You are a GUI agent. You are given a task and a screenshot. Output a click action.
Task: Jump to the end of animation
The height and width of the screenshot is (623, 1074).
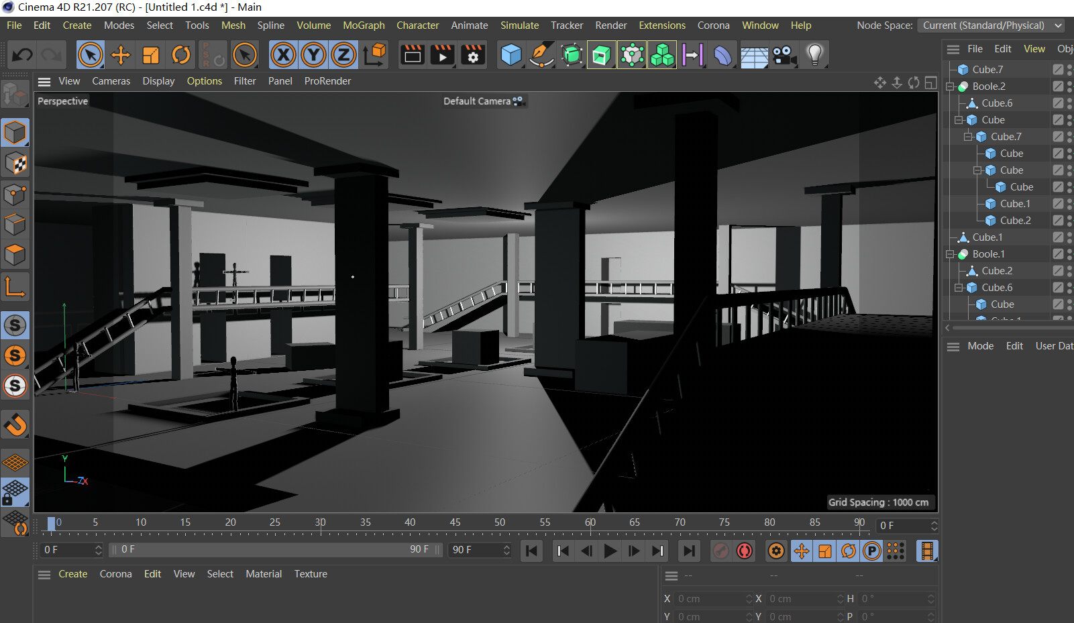point(688,551)
